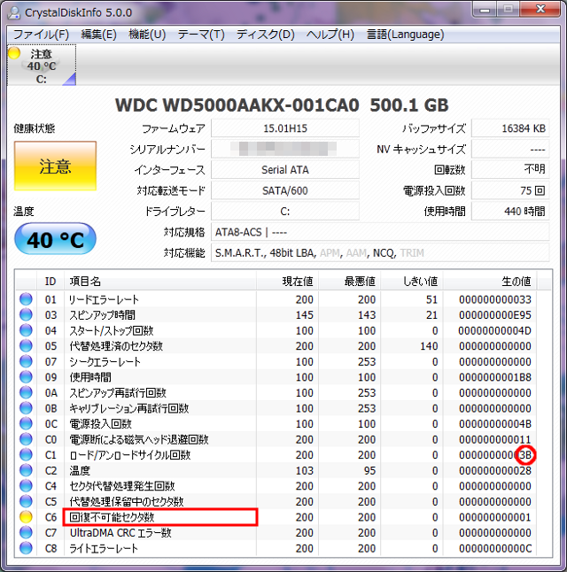This screenshot has height=572, width=567.
Task: Click the power-on count field 75 回
Action: point(510,190)
